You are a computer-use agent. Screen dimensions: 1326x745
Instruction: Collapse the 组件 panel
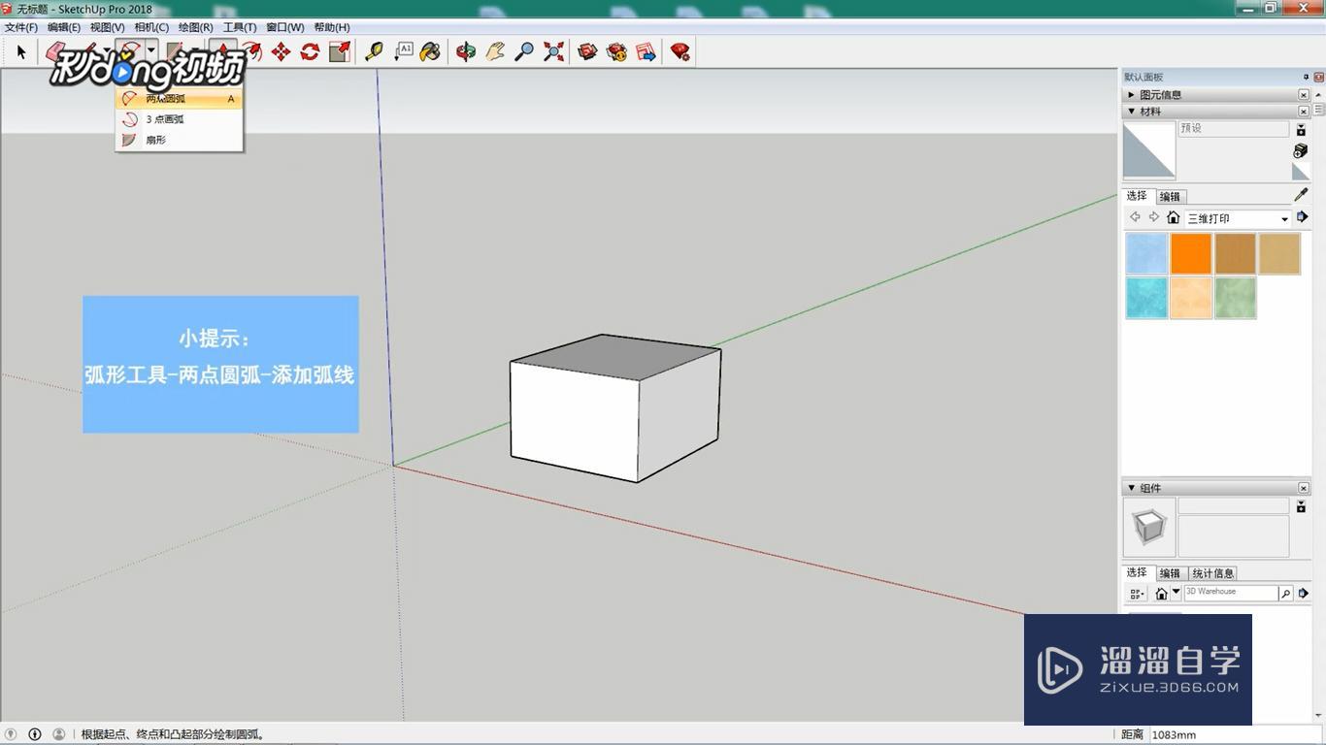(x=1132, y=488)
